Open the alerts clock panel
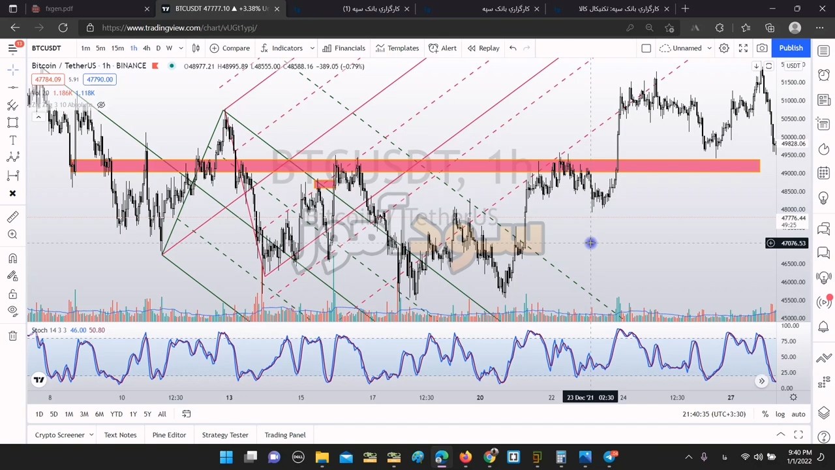Screen dimensions: 835x470 point(823,75)
